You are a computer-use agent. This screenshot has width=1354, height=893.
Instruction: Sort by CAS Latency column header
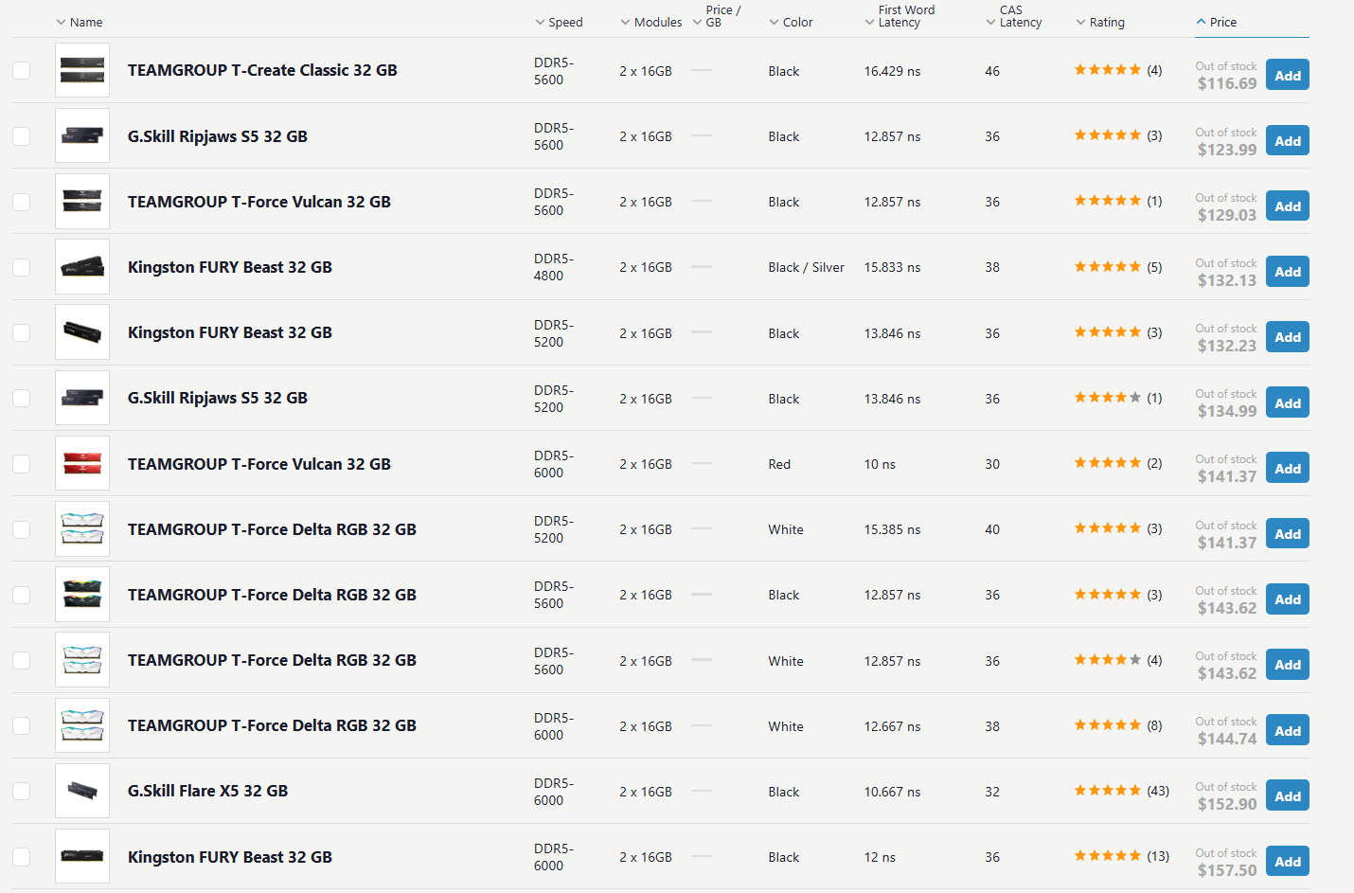coord(1014,16)
